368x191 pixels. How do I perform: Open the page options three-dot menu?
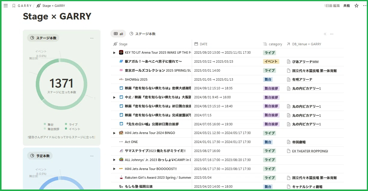tap(365, 6)
